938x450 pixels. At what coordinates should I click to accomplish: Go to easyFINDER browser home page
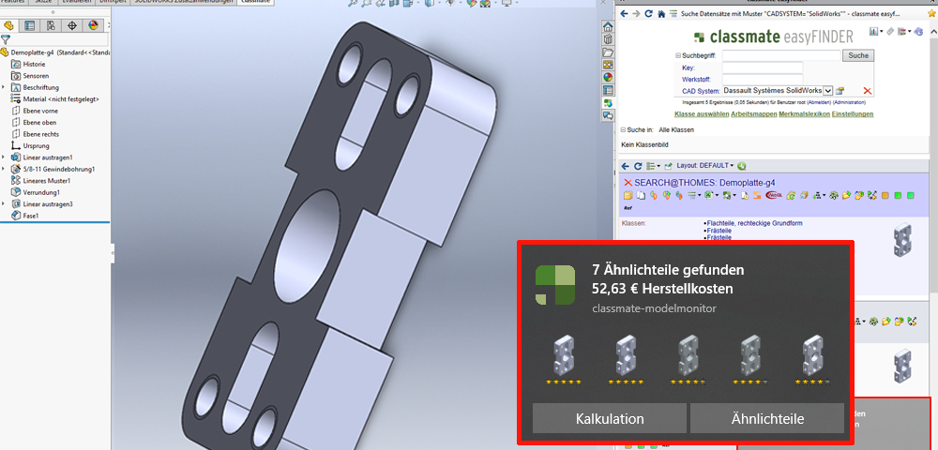coord(661,13)
